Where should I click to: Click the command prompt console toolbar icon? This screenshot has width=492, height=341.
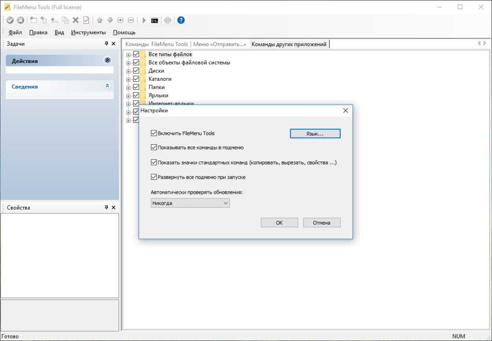tap(154, 20)
